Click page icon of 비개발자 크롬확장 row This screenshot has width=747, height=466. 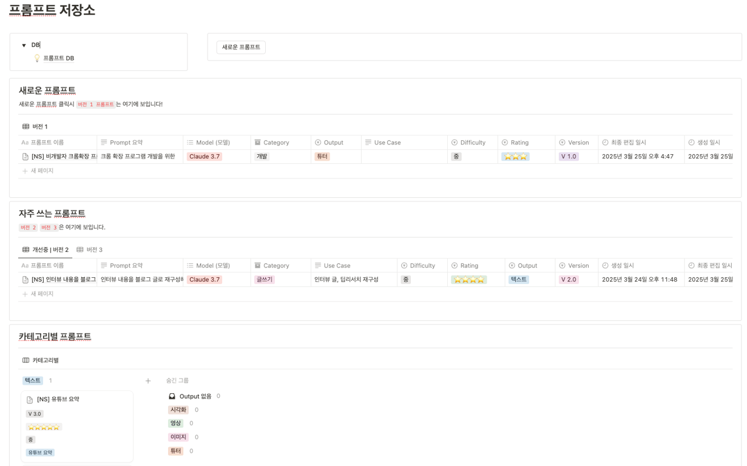25,157
